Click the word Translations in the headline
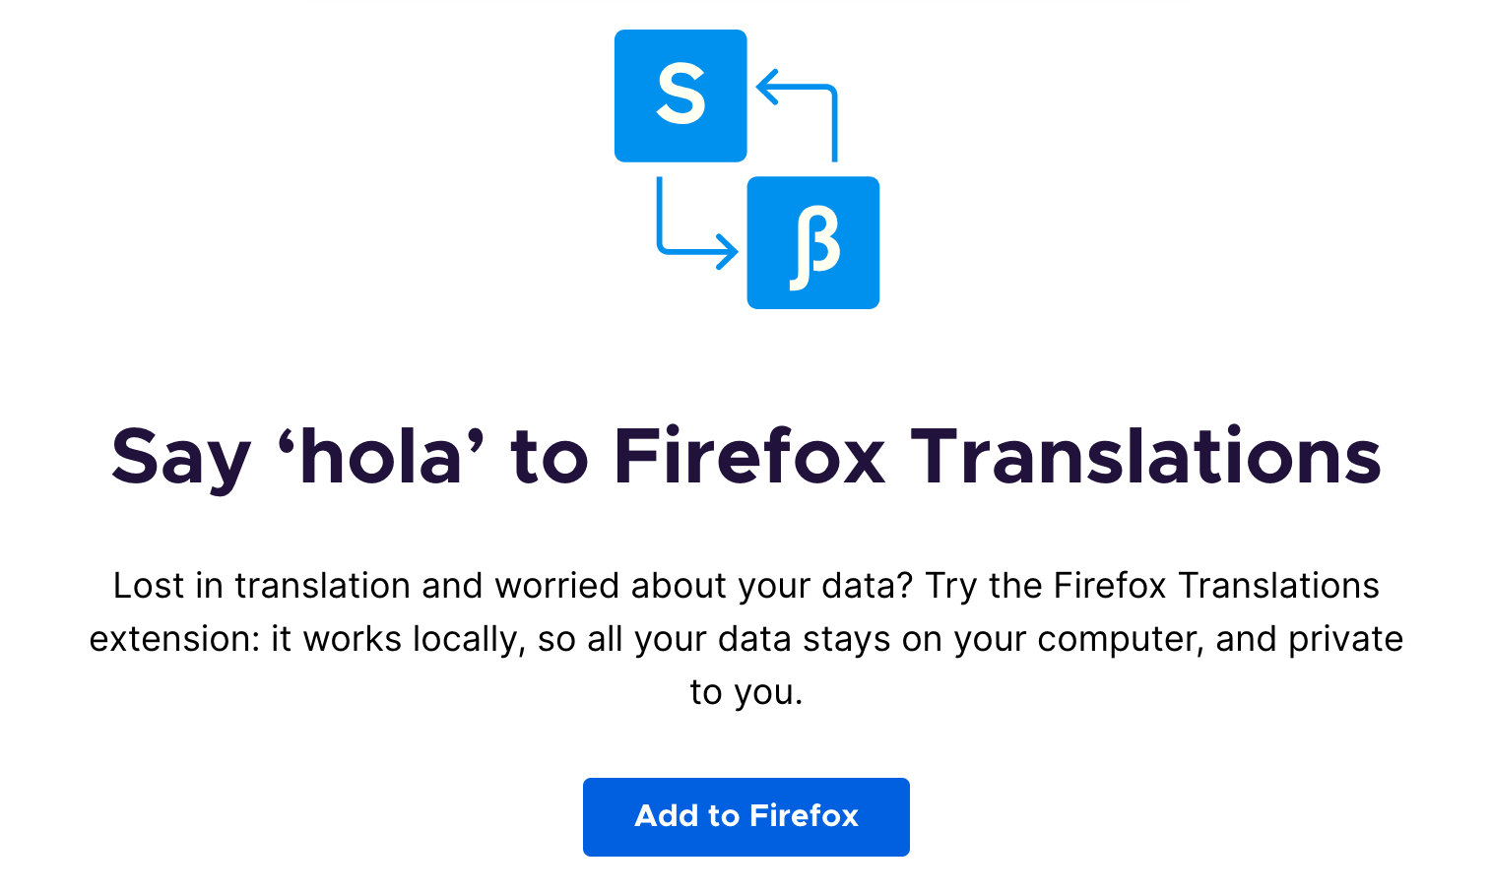1491x894 pixels. pyautogui.click(x=1145, y=457)
